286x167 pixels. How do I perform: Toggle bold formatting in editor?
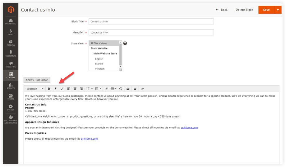pos(49,89)
